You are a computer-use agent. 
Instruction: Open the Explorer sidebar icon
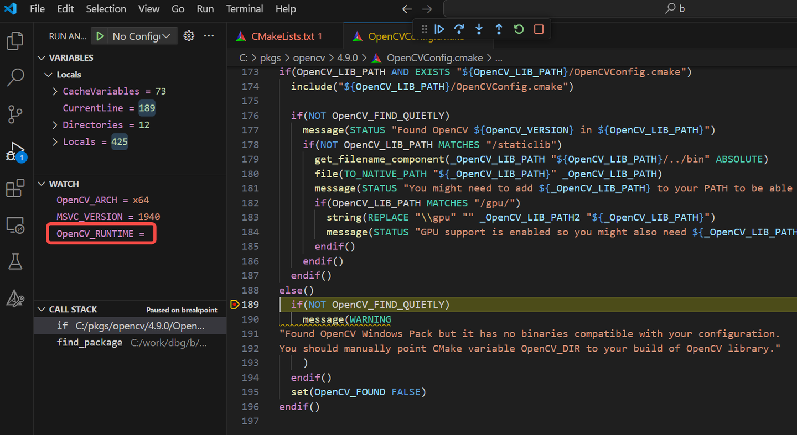tap(15, 40)
